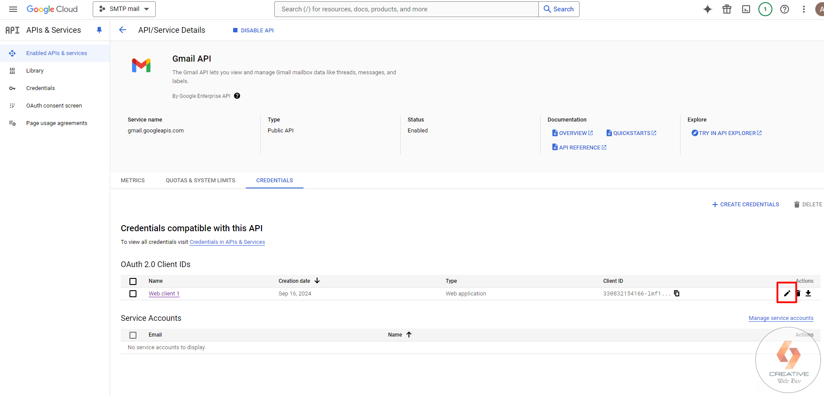This screenshot has width=824, height=396.
Task: Click gmail.googleapis.com service name text
Action: [156, 131]
